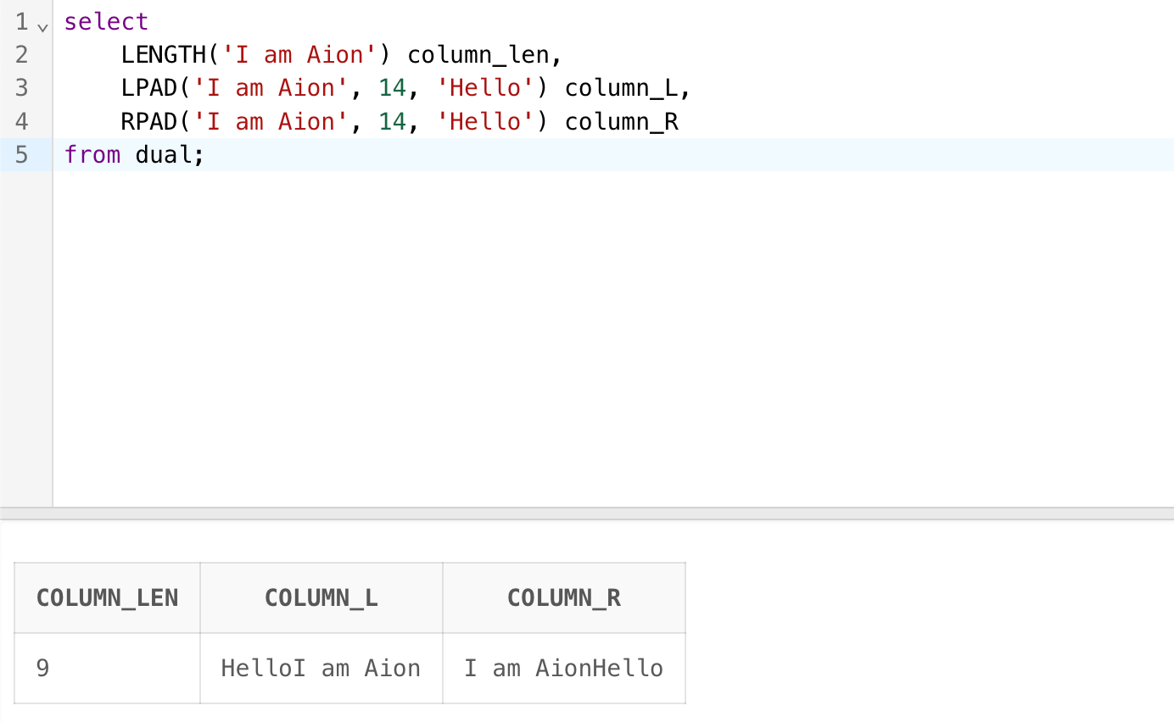1174x722 pixels.
Task: Click line number 3 in the gutter
Action: pos(21,88)
